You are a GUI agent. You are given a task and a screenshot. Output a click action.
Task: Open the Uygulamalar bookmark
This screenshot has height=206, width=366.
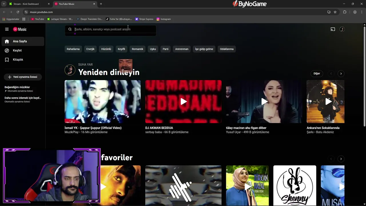(11, 19)
